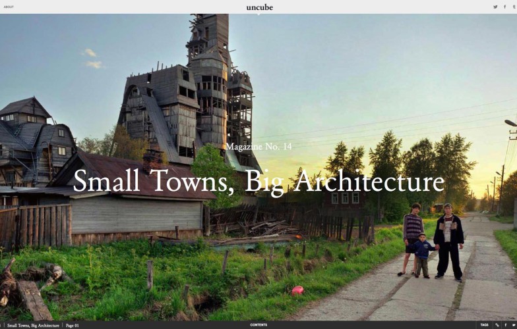Click the far-left edge of the bottom bar

pos(2,325)
